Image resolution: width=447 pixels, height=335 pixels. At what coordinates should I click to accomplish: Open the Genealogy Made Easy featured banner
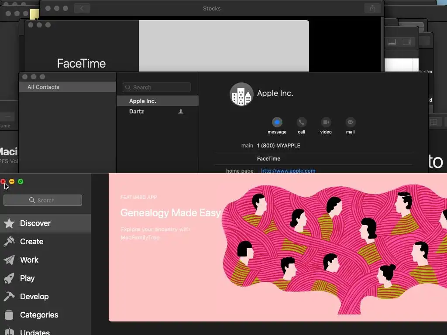[278, 247]
